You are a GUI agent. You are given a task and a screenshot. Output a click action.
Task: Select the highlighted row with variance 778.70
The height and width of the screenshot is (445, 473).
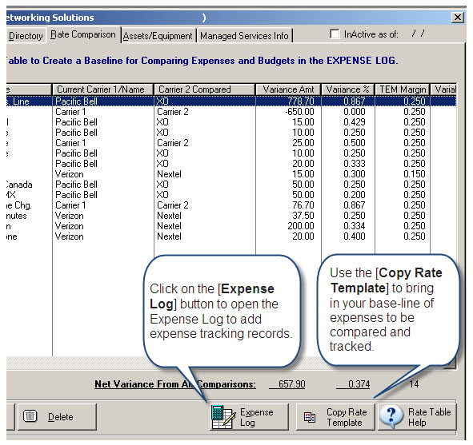click(231, 101)
